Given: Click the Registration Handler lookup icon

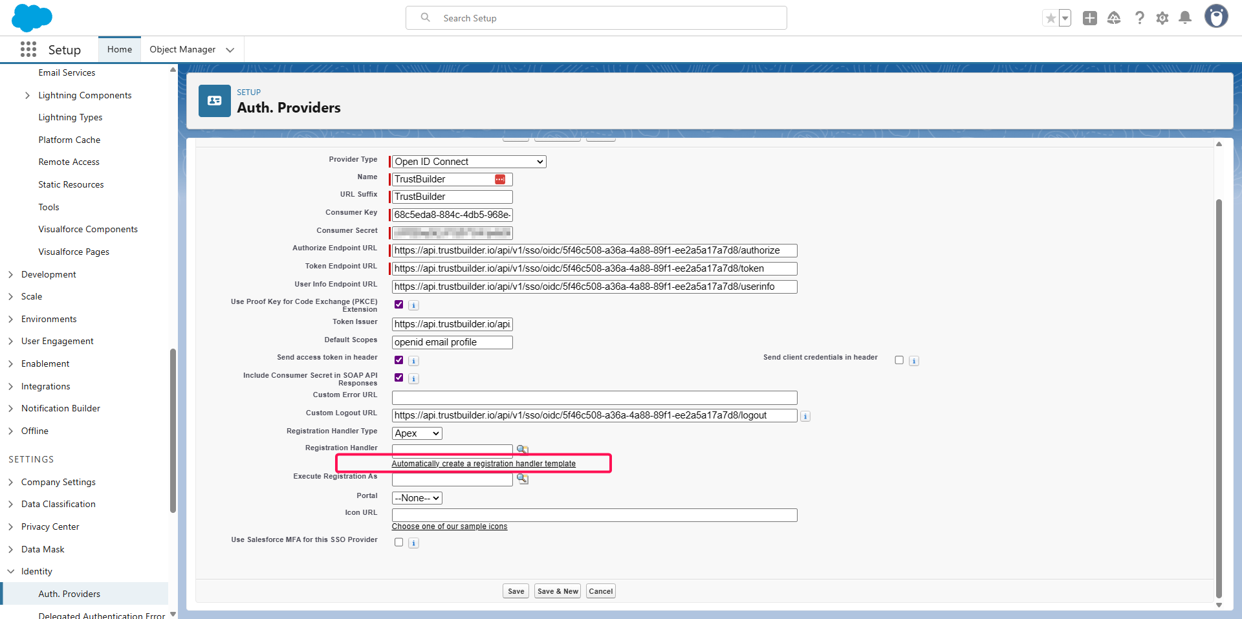Looking at the screenshot, I should [x=522, y=450].
